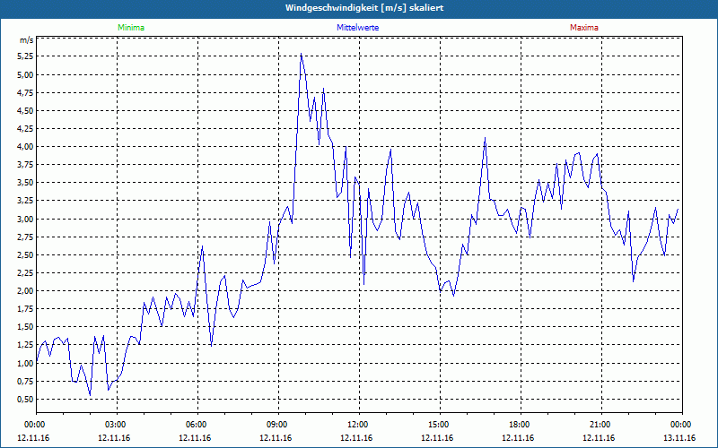Click the Windgeschwindigkeit chart title
Screen dimensions: 718x448
(364, 8)
